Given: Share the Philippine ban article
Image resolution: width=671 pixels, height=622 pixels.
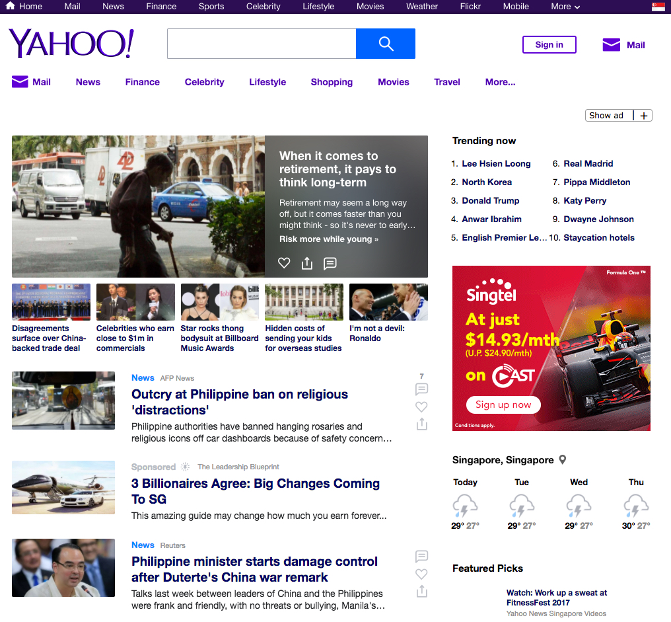Looking at the screenshot, I should click(x=421, y=424).
